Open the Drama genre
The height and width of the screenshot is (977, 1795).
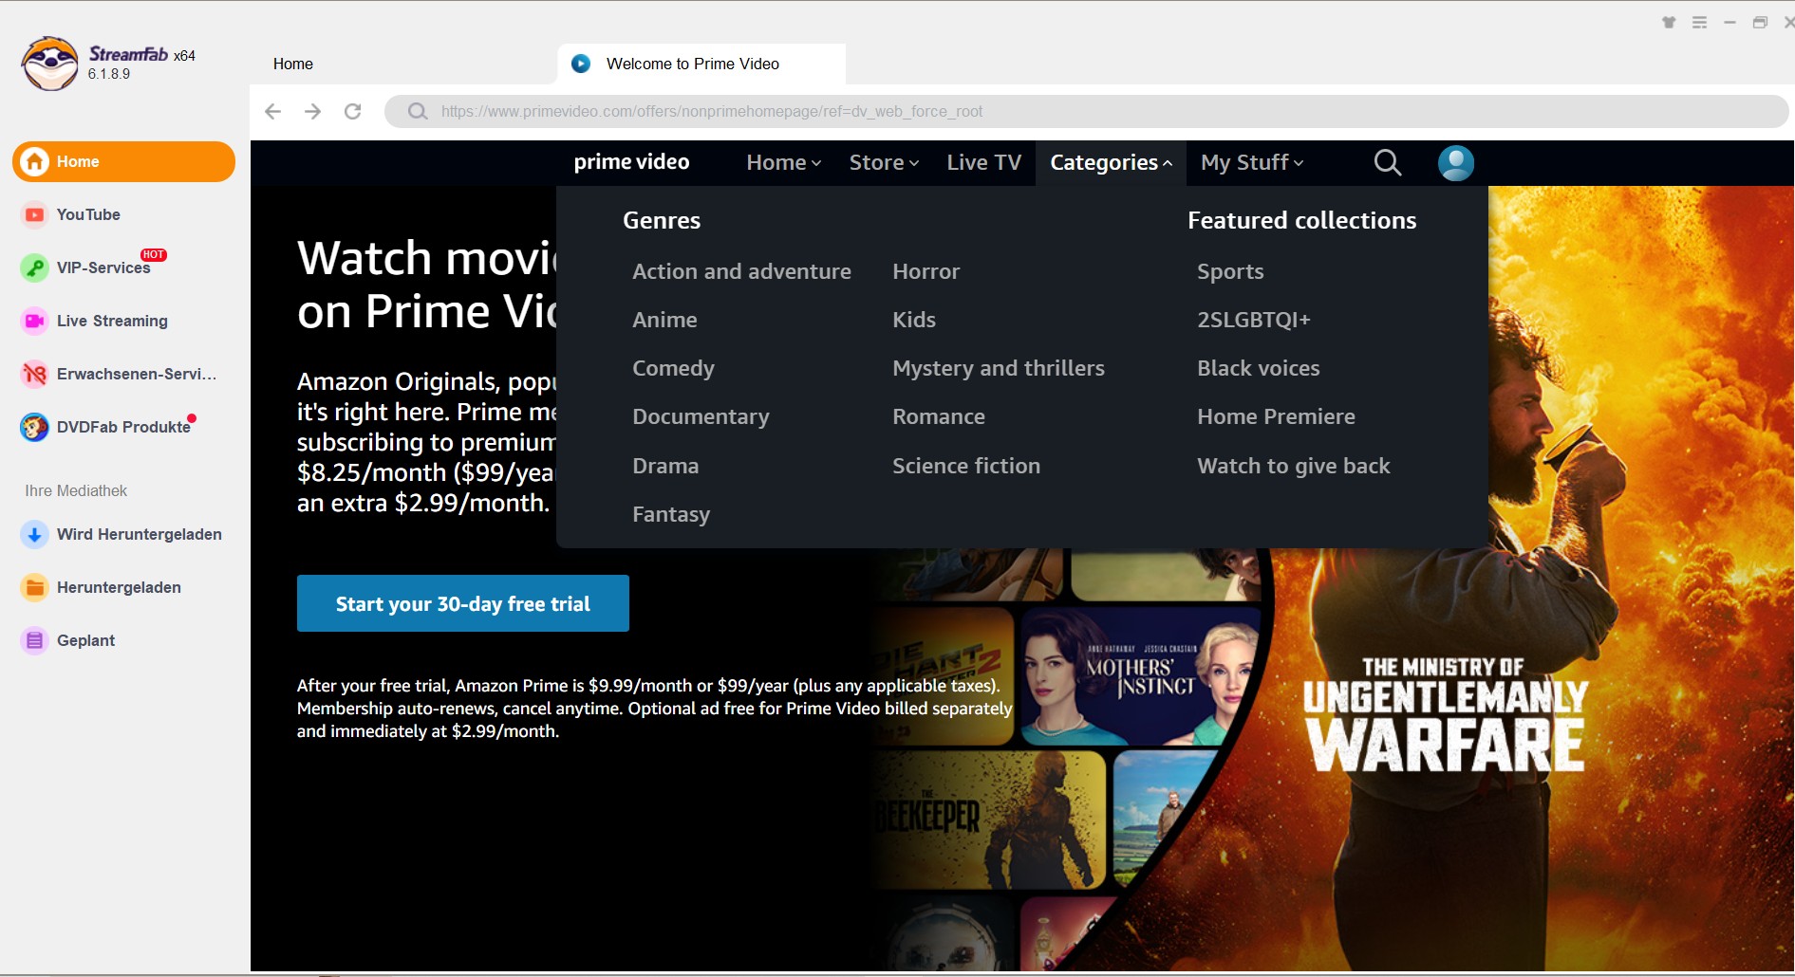click(x=665, y=466)
